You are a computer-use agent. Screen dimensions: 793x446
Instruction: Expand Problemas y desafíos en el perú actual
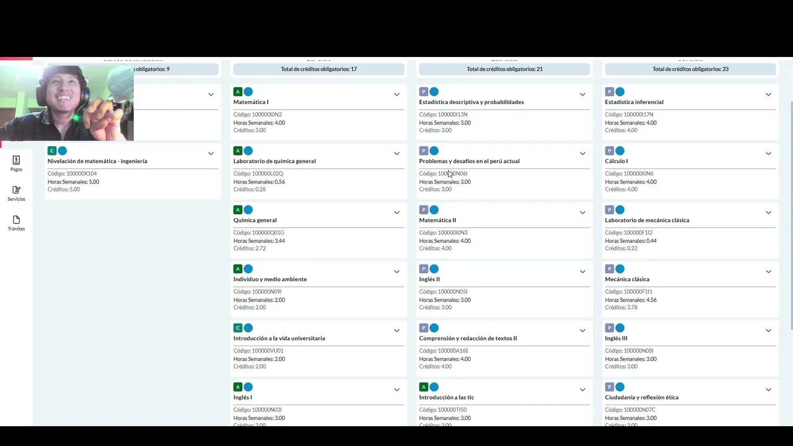582,154
